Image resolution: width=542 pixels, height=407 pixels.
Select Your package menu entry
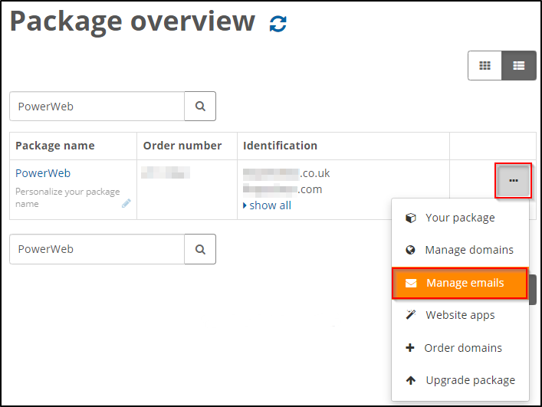click(x=460, y=218)
